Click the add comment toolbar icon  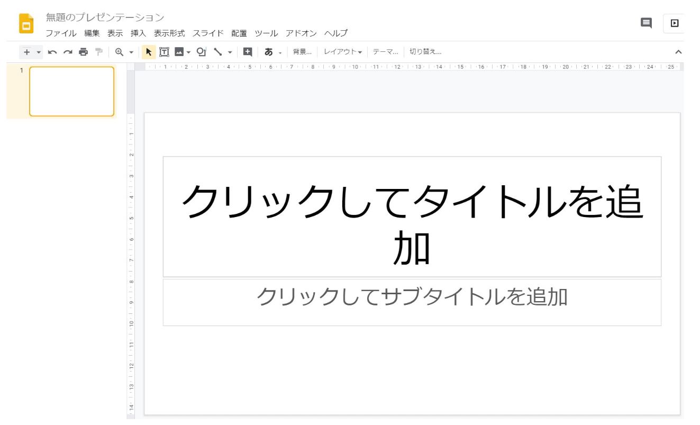coord(247,52)
